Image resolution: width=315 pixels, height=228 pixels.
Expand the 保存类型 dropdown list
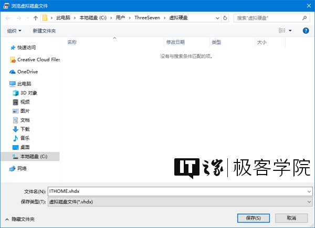click(x=308, y=201)
